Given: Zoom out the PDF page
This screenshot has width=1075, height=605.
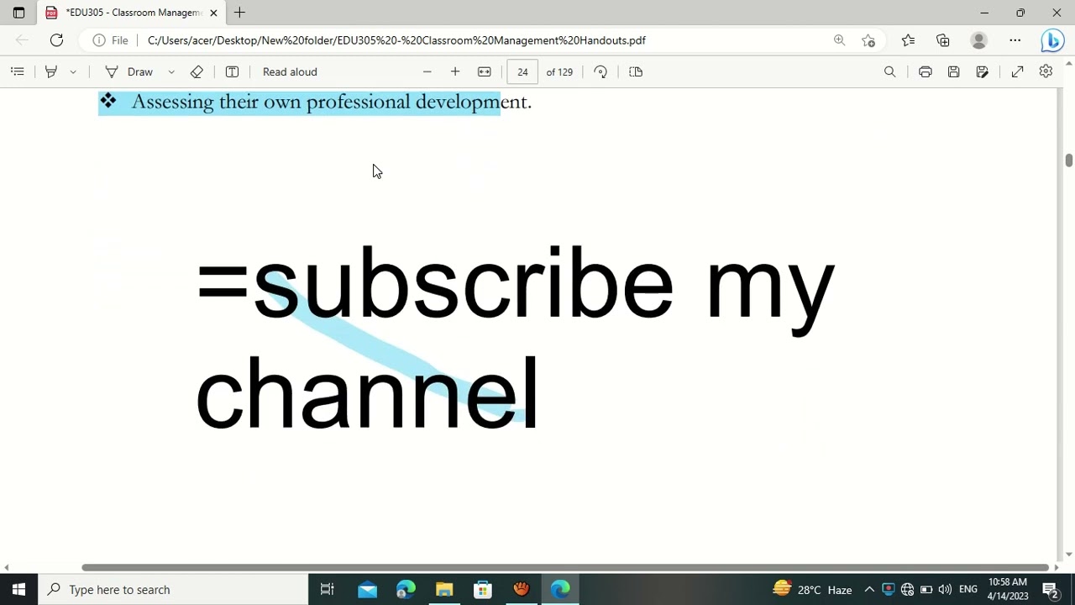Looking at the screenshot, I should click(x=427, y=71).
